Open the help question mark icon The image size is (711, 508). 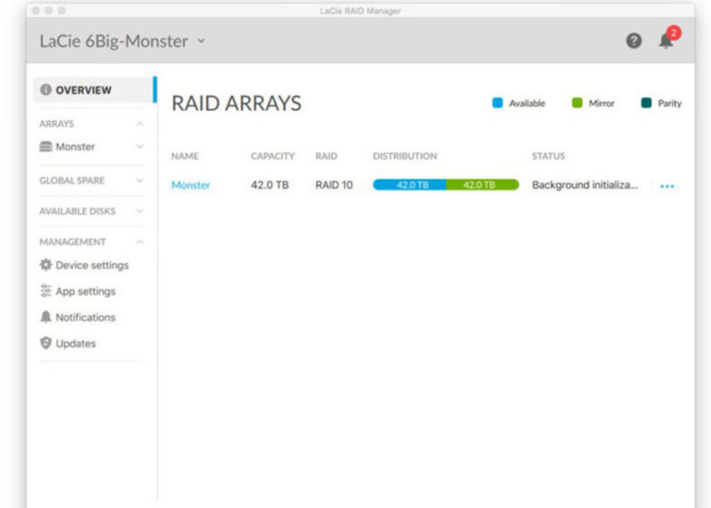coord(634,41)
